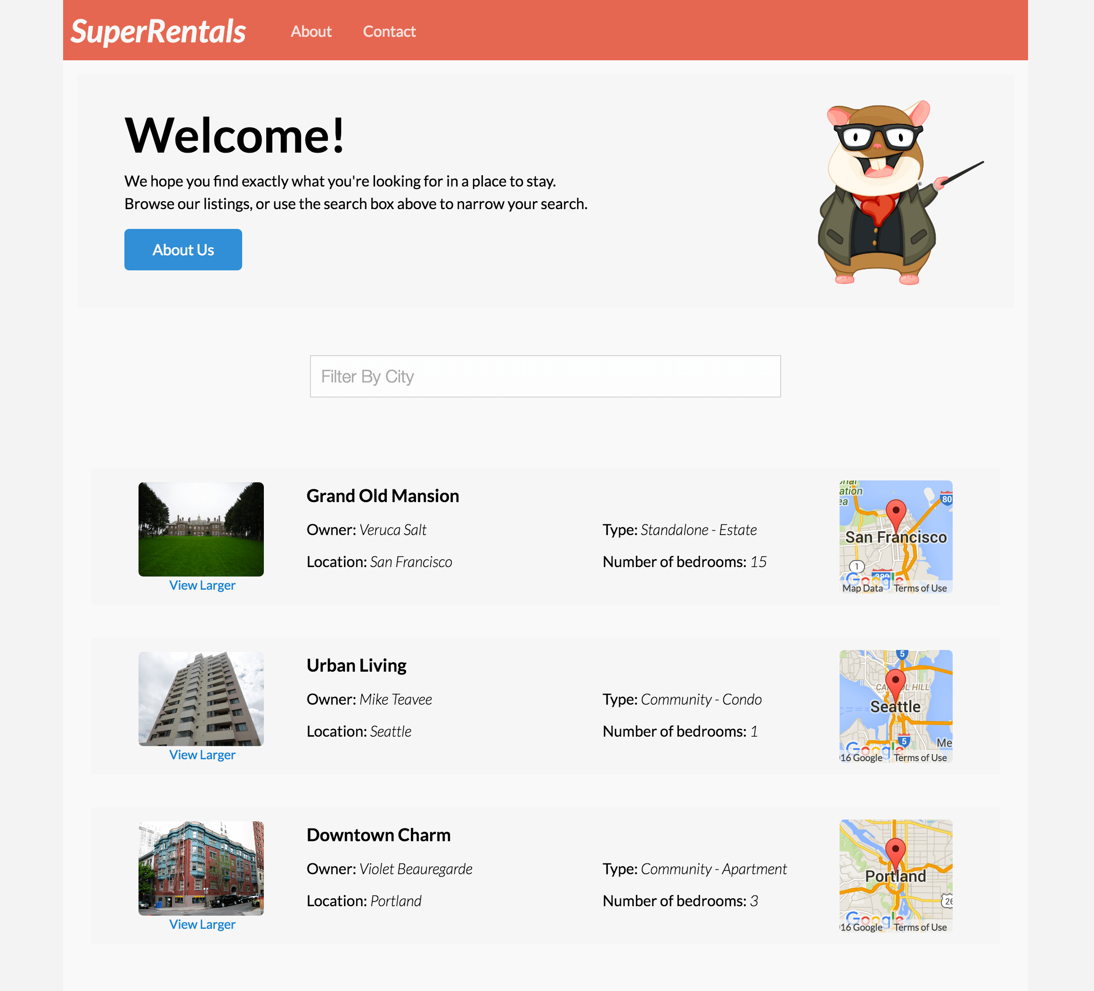View larger image of Downtown Charm
1094x991 pixels.
(201, 923)
